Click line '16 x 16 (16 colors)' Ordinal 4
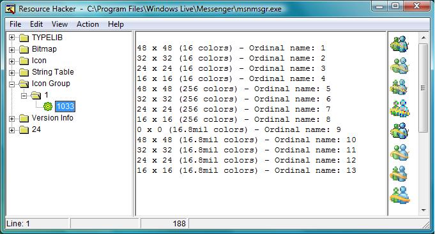The height and width of the screenshot is (234, 435). click(231, 79)
